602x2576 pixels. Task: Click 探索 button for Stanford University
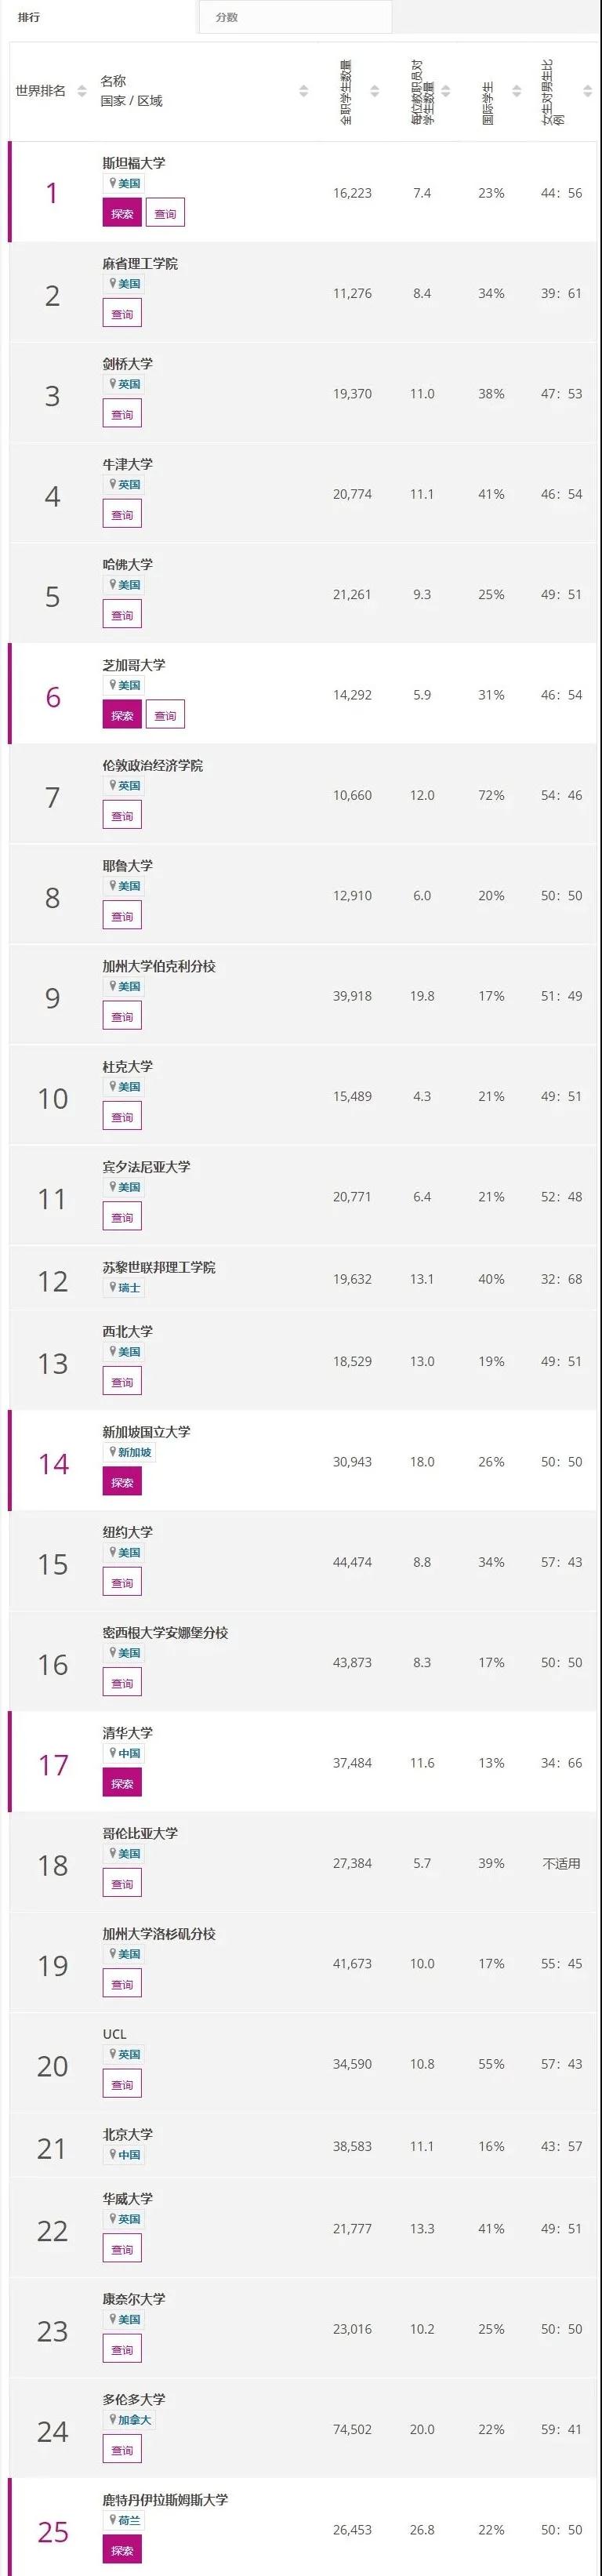pos(122,213)
